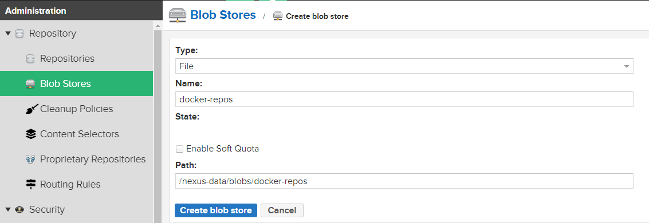The height and width of the screenshot is (223, 649).
Task: Click the Blob Stores sidebar drive icon
Action: 30,84
